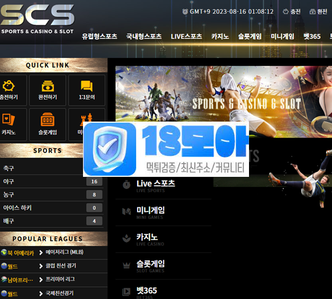Open 국제친선경기 league

tap(60, 293)
